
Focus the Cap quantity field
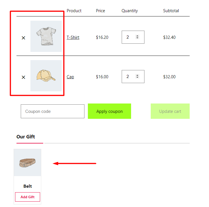point(133,77)
